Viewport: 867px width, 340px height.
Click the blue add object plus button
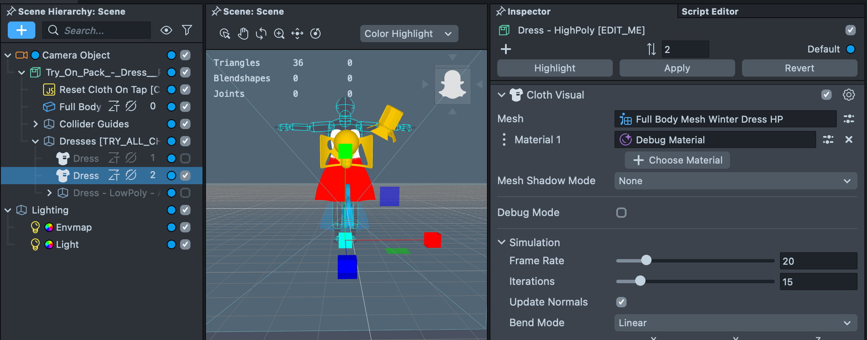coord(21,30)
